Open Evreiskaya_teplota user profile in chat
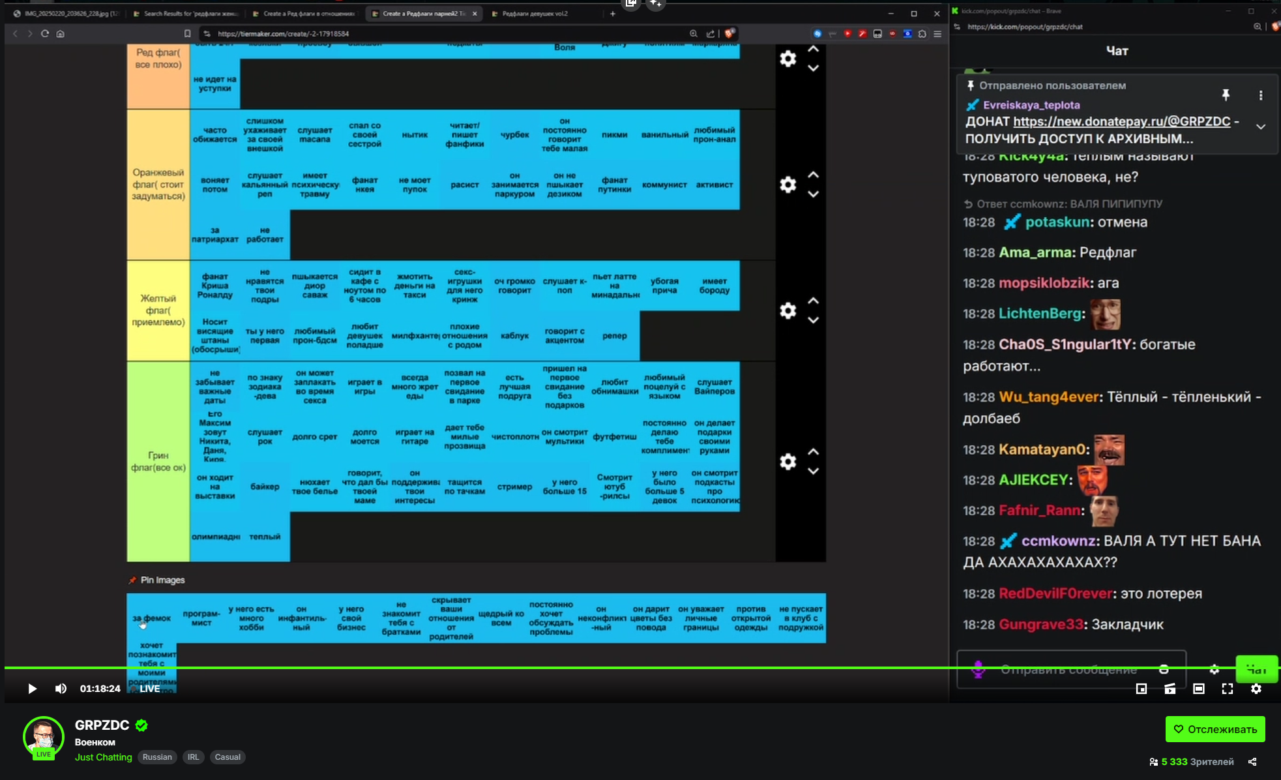This screenshot has height=780, width=1281. point(1031,105)
